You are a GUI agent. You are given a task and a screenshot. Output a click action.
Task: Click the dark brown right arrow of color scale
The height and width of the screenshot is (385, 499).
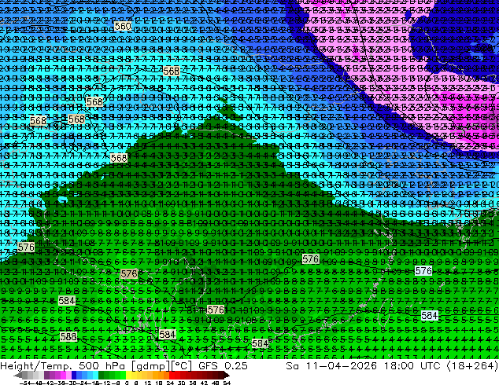pos(227,375)
